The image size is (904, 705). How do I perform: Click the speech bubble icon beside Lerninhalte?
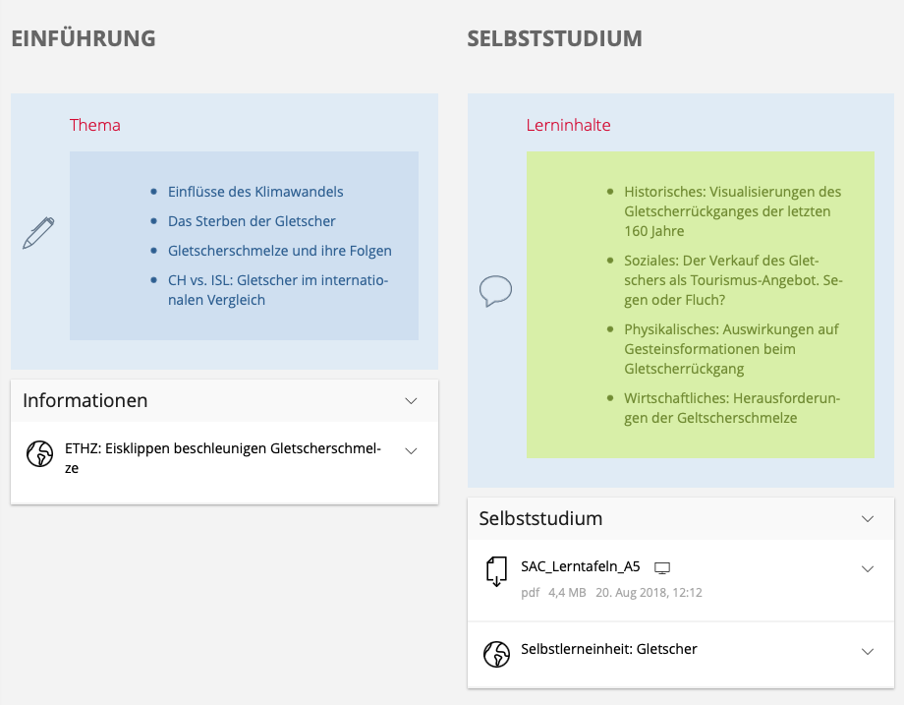495,291
